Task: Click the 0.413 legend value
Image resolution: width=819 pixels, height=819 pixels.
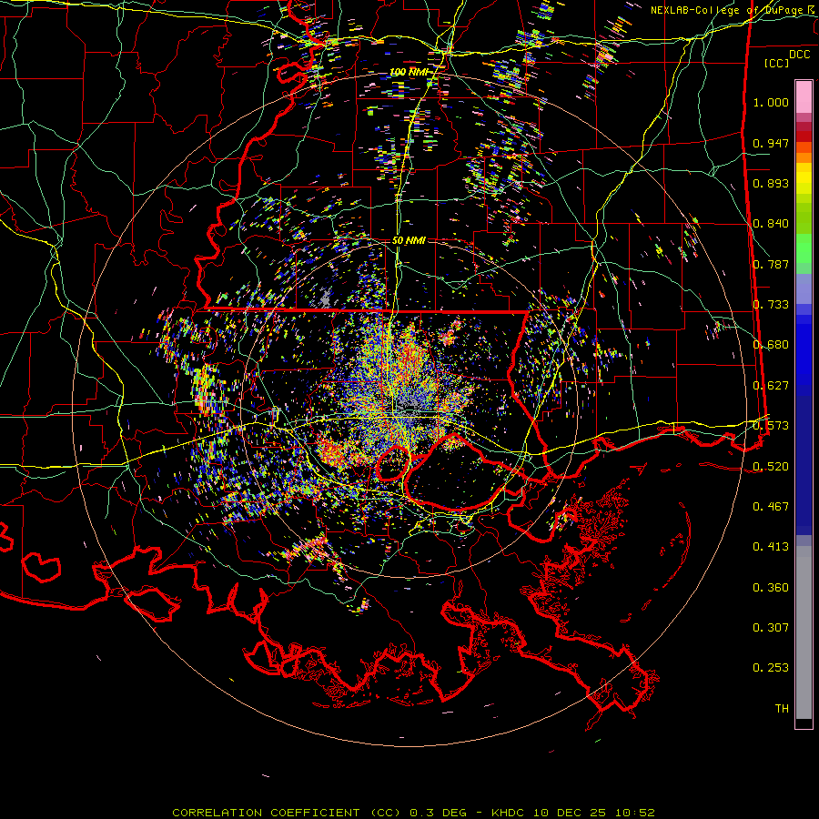Action: 771,547
